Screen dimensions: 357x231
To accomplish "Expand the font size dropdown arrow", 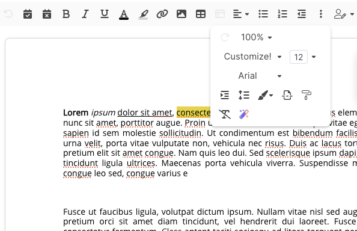I will coord(314,57).
